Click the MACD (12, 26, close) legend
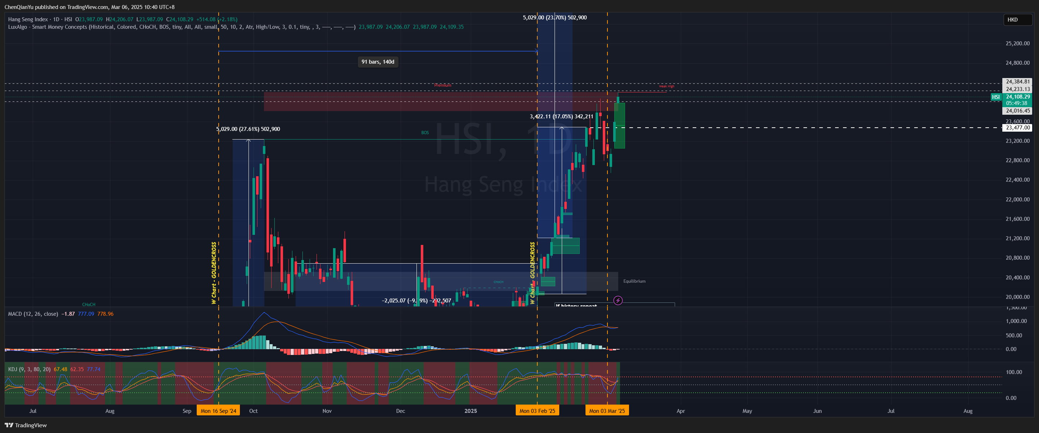This screenshot has width=1039, height=433. pos(33,314)
